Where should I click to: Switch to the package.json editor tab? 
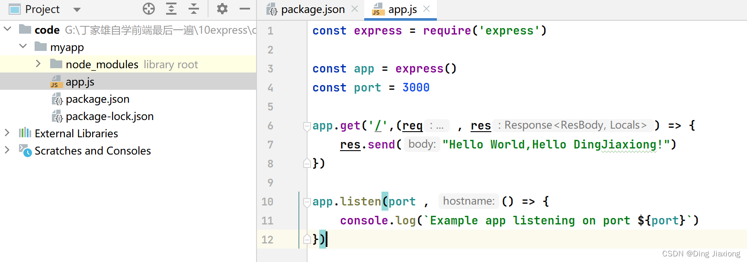[x=313, y=9]
